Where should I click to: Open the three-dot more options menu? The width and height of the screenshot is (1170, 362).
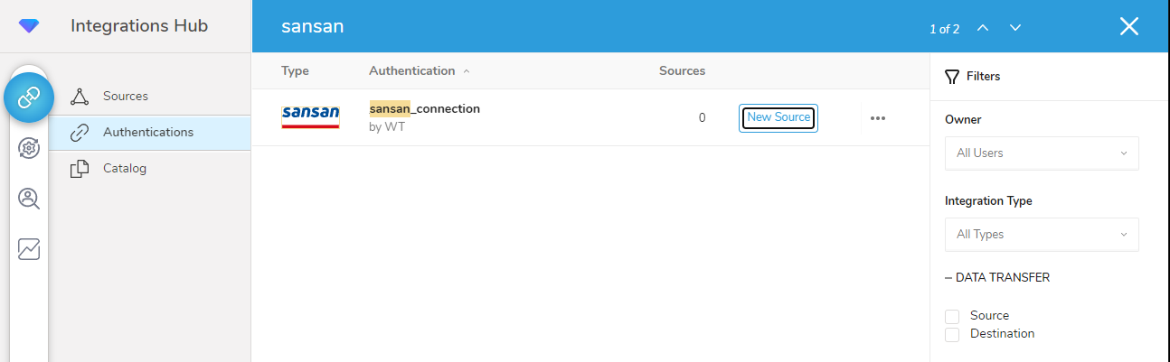click(877, 117)
